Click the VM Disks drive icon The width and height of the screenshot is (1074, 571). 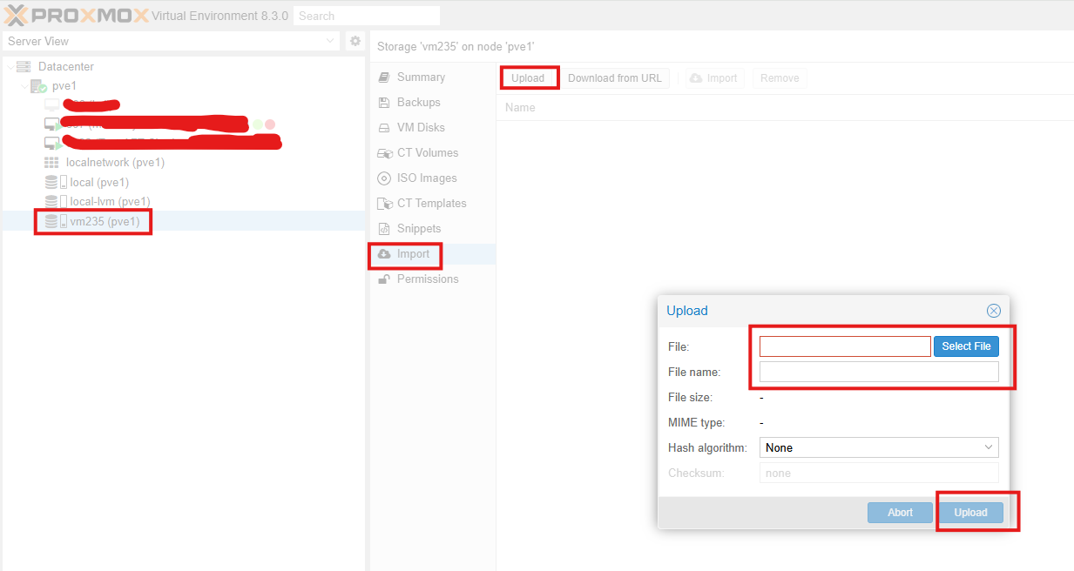(383, 128)
